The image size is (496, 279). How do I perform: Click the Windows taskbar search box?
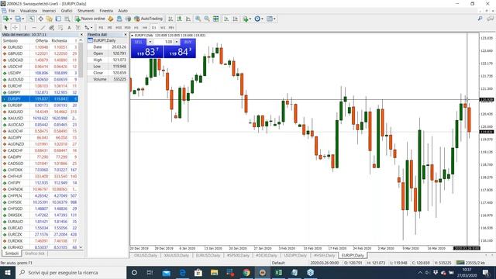click(71, 272)
